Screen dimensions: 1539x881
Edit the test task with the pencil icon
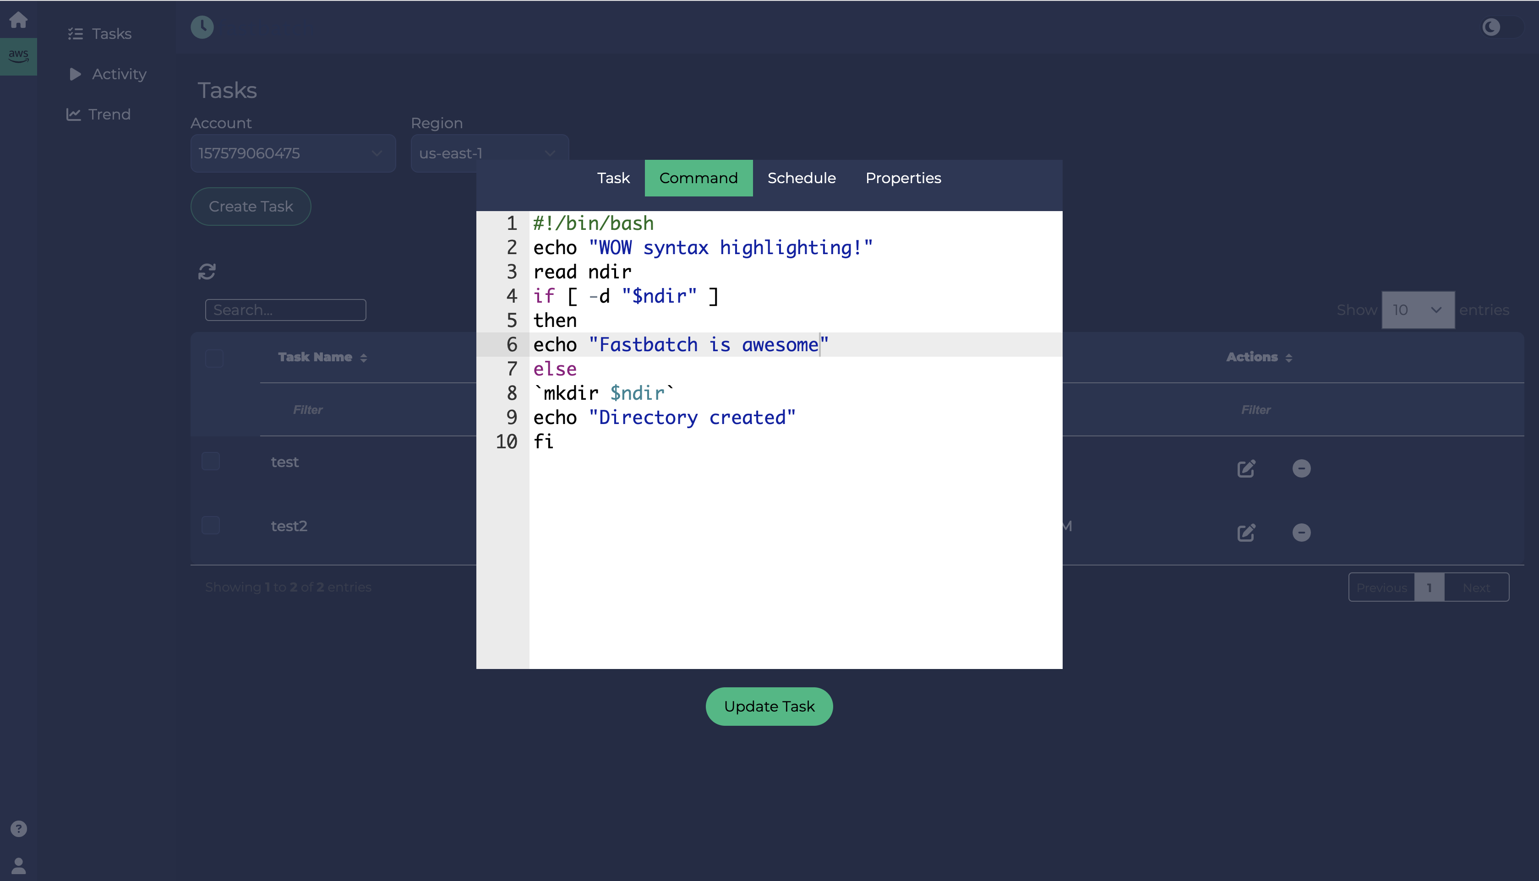(x=1246, y=468)
